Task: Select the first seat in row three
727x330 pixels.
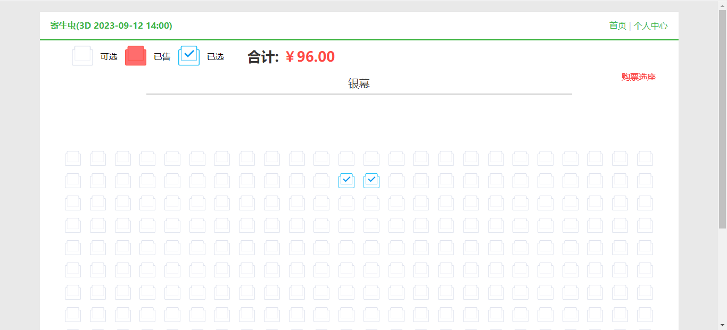Action: [x=73, y=202]
